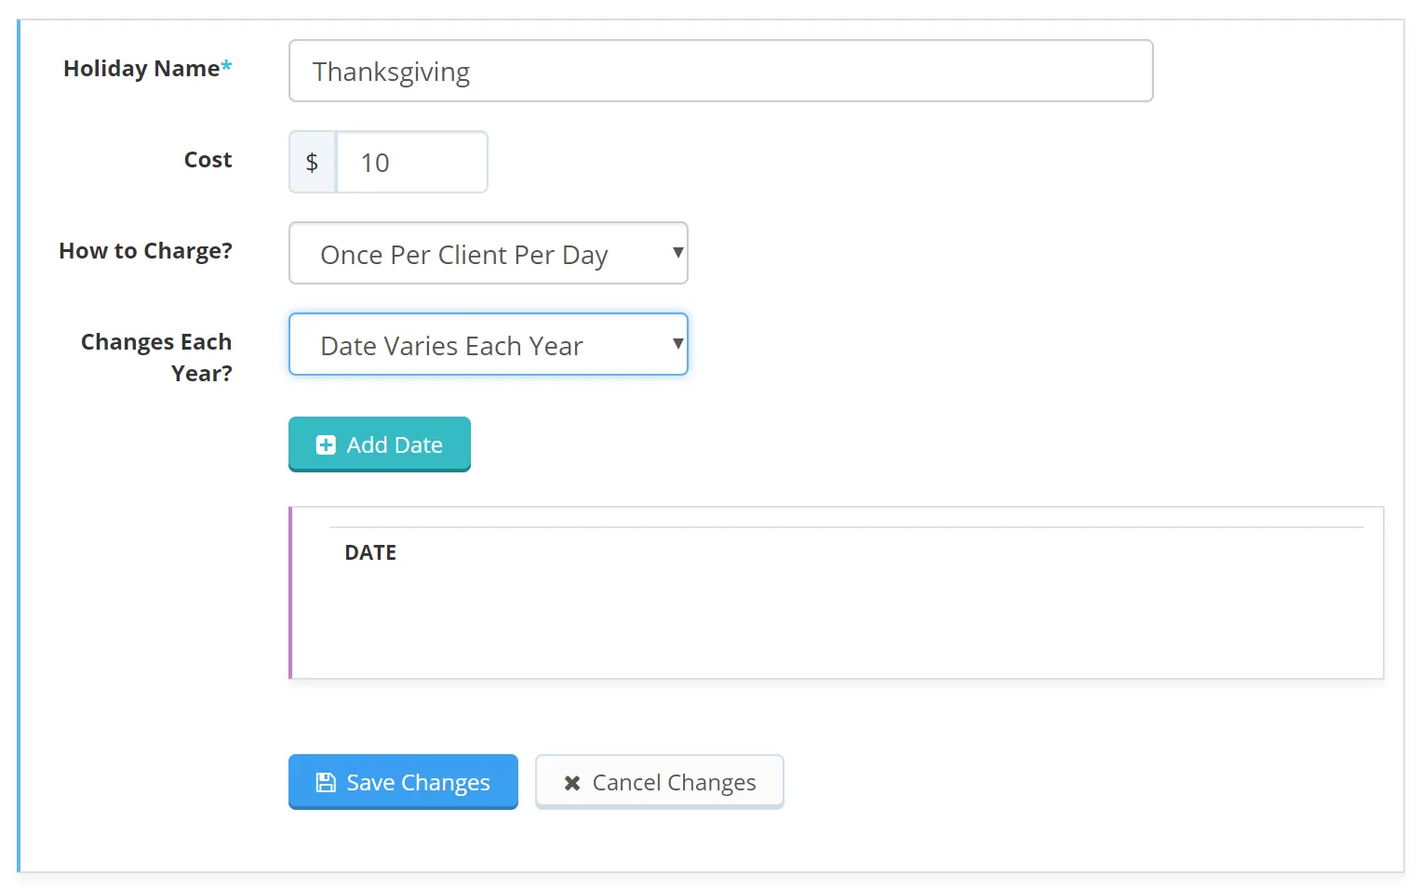Click the blue required asterisk beside Holiday Name
This screenshot has height=888, width=1421.
(226, 66)
